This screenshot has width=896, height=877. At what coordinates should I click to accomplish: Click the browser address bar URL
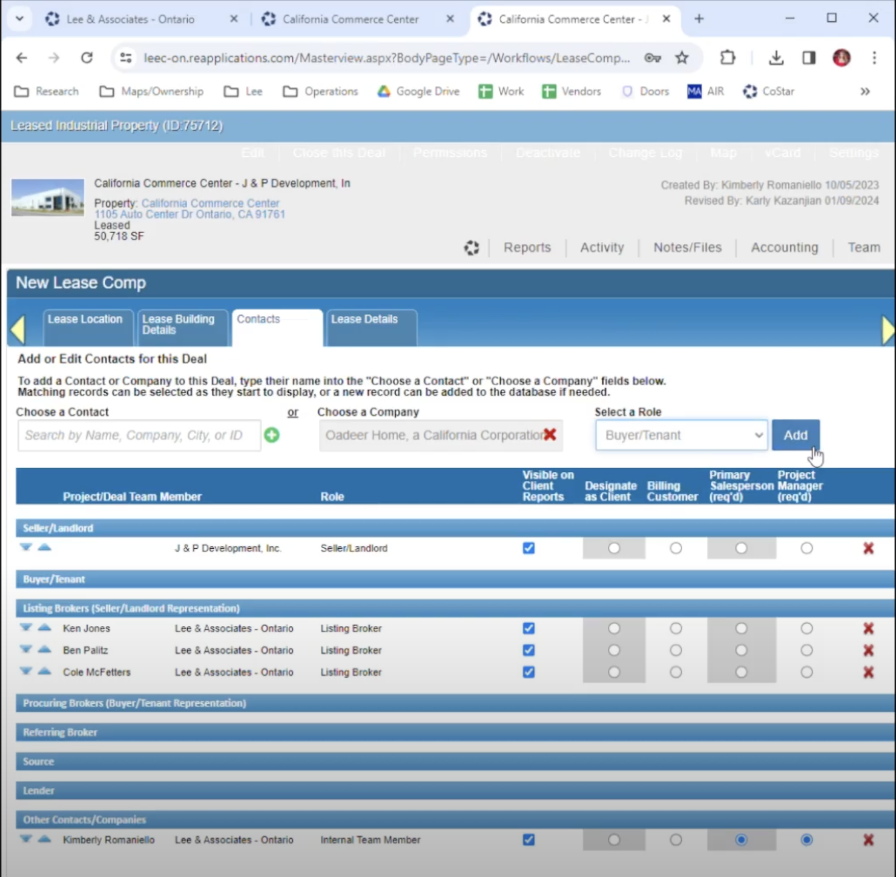(386, 58)
